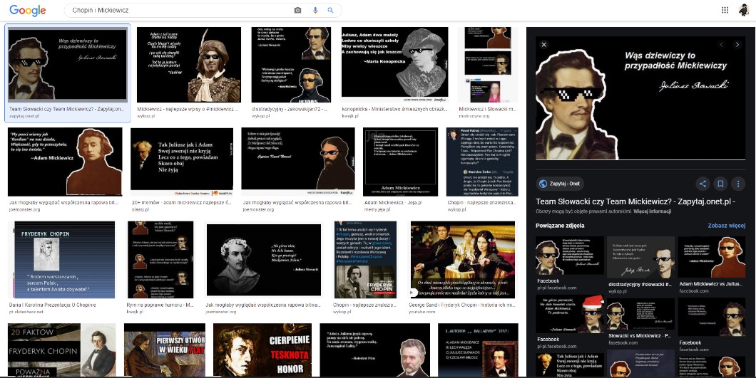Open preview title link to Zapytaj.onet.pl
This screenshot has height=378, width=756.
[635, 201]
